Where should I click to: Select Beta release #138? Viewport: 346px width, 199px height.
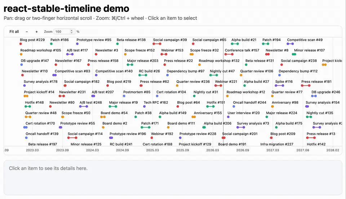click(131, 40)
